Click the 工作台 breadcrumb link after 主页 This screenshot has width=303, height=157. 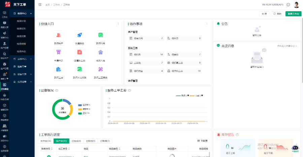click(57, 5)
